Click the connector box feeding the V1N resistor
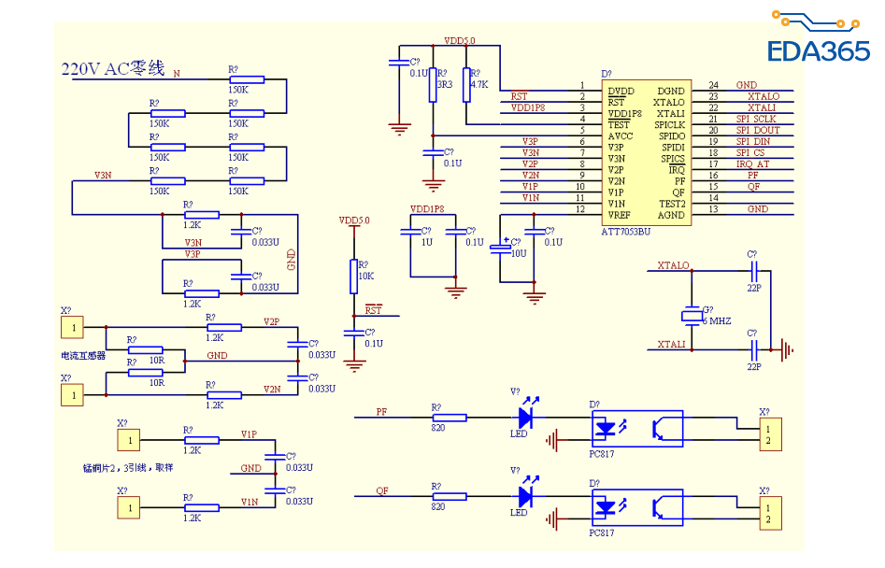The height and width of the screenshot is (568, 885). tap(129, 507)
